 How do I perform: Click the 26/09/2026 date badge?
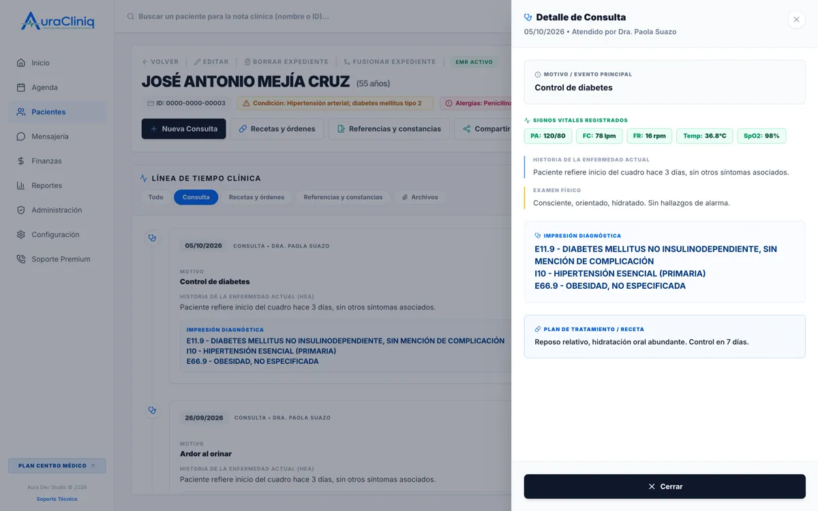(x=204, y=418)
